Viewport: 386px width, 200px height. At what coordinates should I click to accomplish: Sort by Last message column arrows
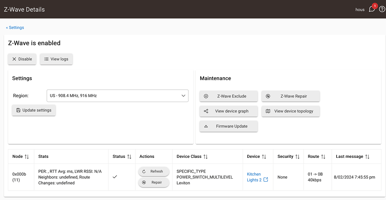pyautogui.click(x=367, y=156)
